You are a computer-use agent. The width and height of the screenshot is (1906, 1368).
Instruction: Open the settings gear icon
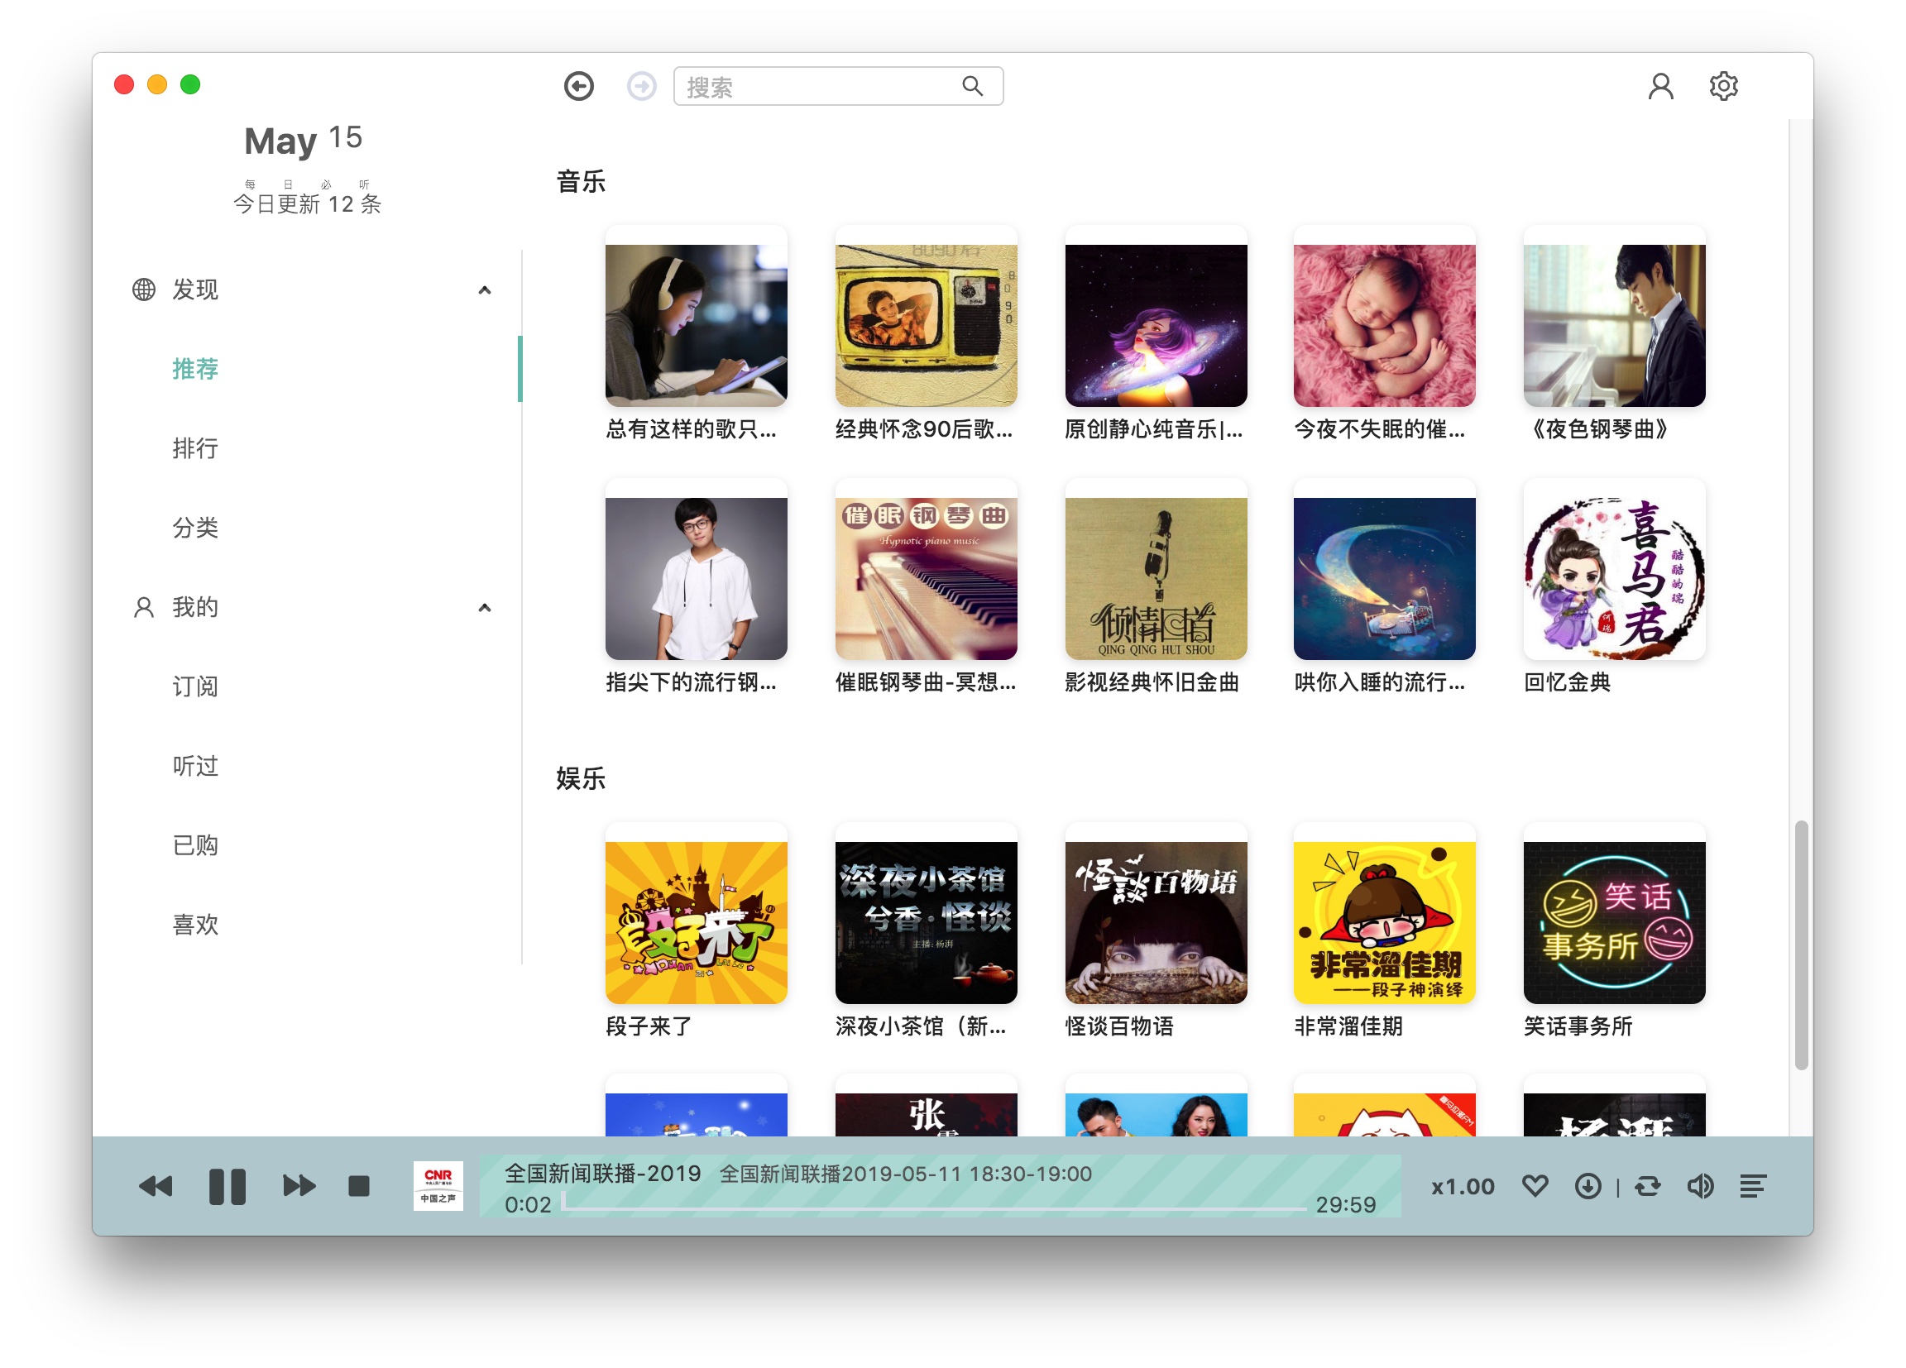point(1723,86)
